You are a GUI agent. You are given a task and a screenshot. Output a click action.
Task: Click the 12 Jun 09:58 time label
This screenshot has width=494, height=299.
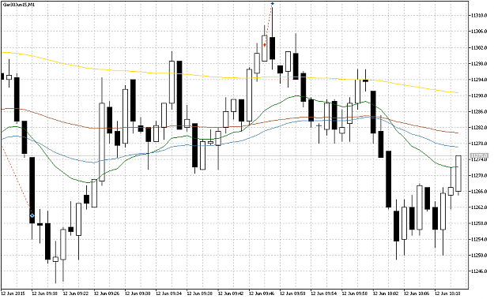pos(355,293)
